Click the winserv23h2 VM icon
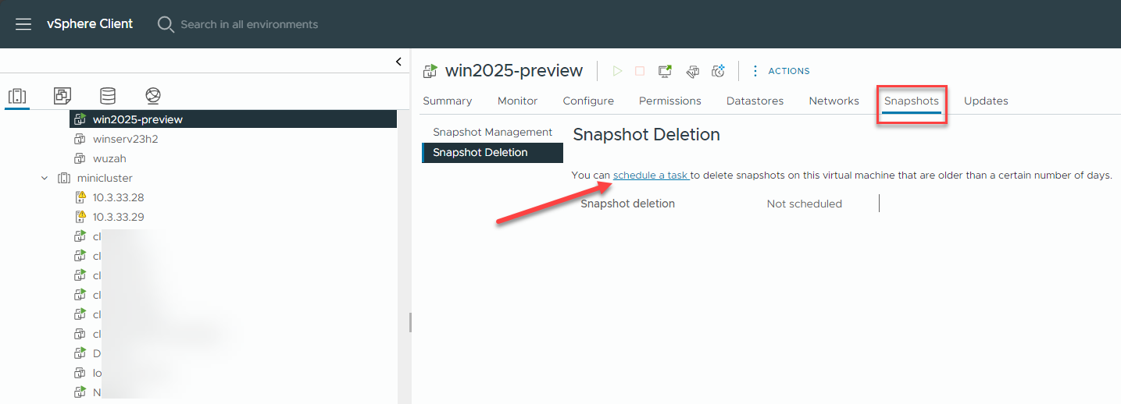1121x404 pixels. pos(80,139)
